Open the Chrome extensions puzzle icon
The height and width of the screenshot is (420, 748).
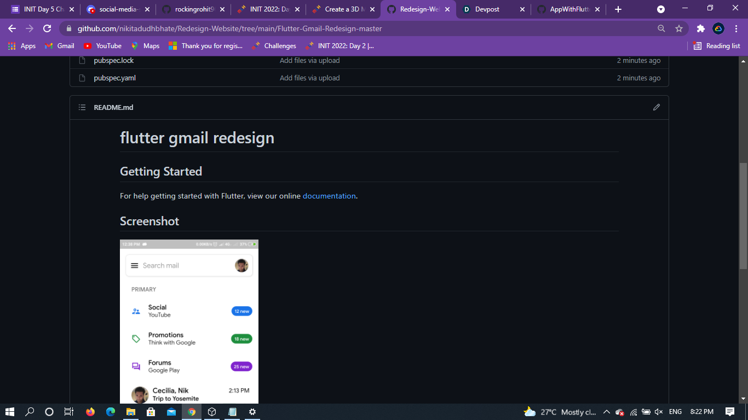click(700, 28)
